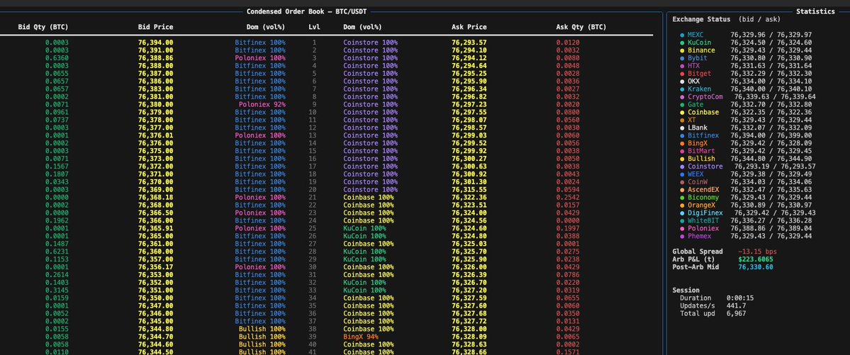This screenshot has width=850, height=355.
Task: Click the Duration value 0:00:15
Action: (x=740, y=298)
